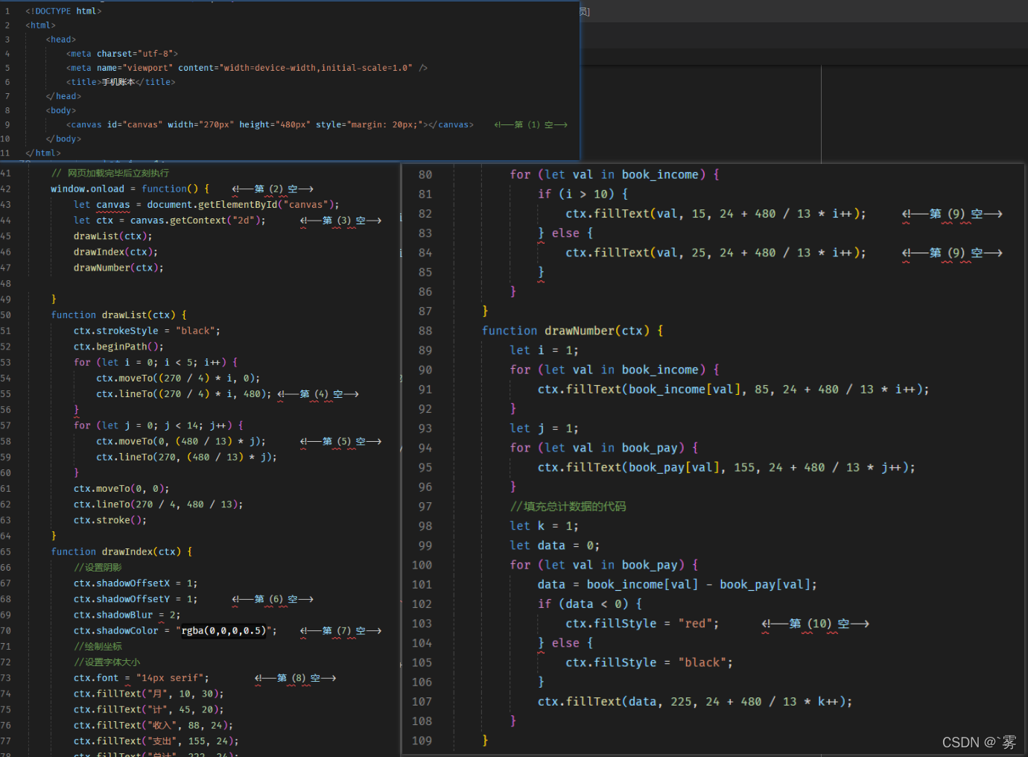The image size is (1028, 757).
Task: Click the let j = 1; line
Action: click(544, 428)
